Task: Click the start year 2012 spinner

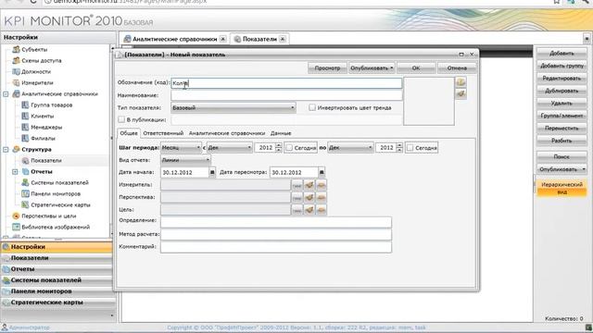Action: (x=279, y=148)
